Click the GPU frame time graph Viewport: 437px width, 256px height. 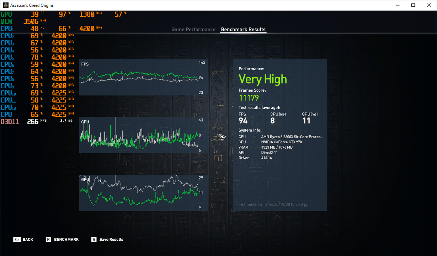point(143,193)
